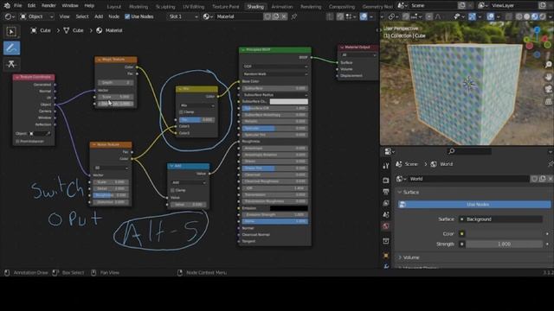This screenshot has width=554, height=311.
Task: Select wireframe viewport shading sphere
Action: (x=519, y=16)
